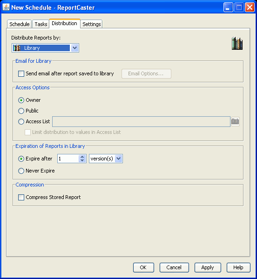257x279 pixels.
Task: Click the Java icon in the title bar
Action: pos(6,7)
